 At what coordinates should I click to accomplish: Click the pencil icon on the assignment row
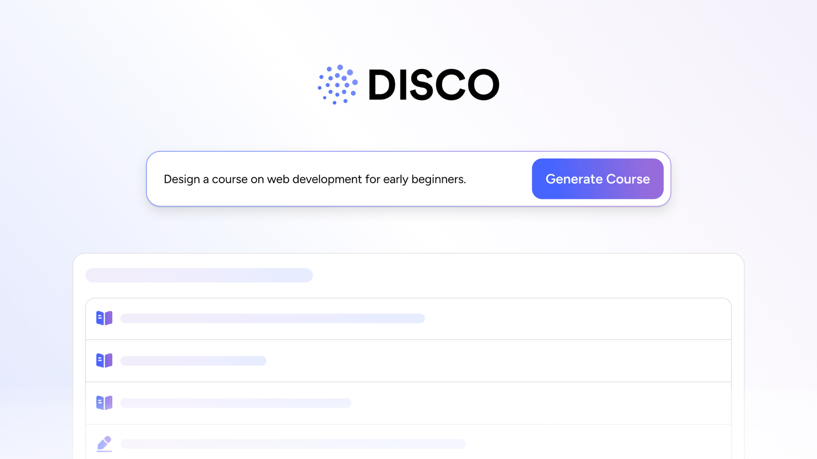(x=104, y=444)
